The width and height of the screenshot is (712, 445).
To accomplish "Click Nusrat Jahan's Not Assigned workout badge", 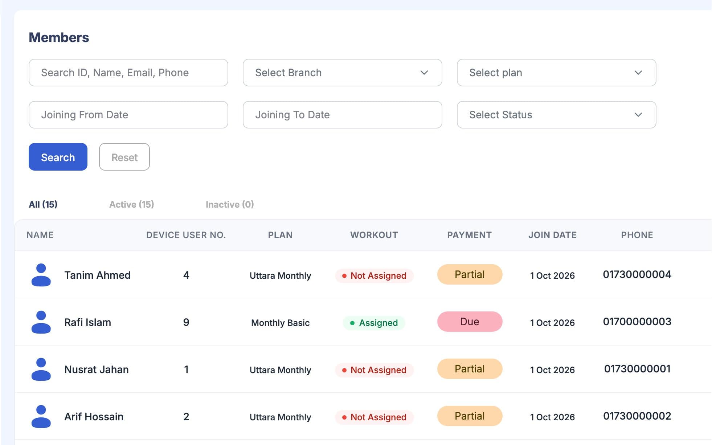I will (x=374, y=370).
